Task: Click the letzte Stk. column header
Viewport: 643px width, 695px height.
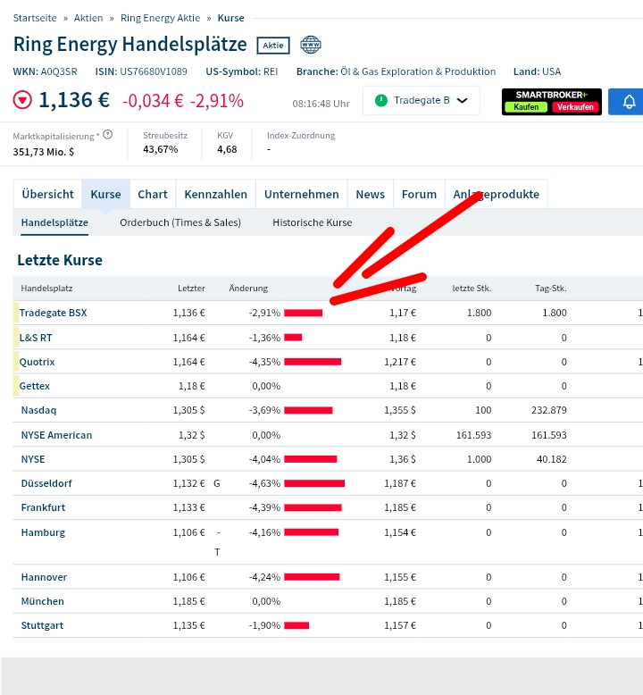Action: click(472, 289)
